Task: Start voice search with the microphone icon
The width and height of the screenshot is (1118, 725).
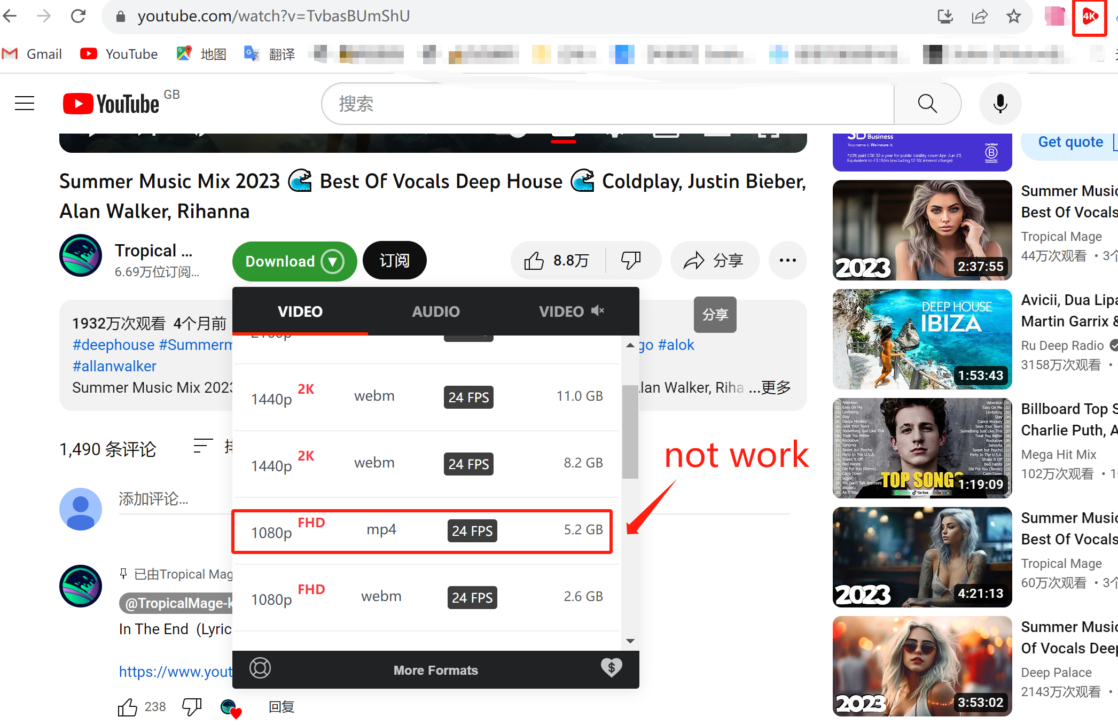Action: 1000,103
